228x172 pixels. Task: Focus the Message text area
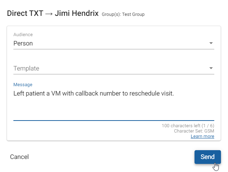coord(114,105)
